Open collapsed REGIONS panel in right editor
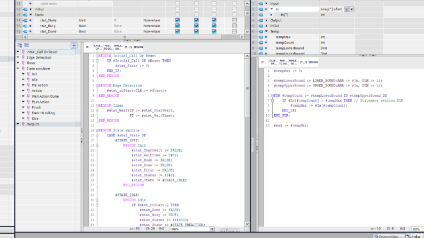The width and height of the screenshot is (424, 238). [253, 145]
